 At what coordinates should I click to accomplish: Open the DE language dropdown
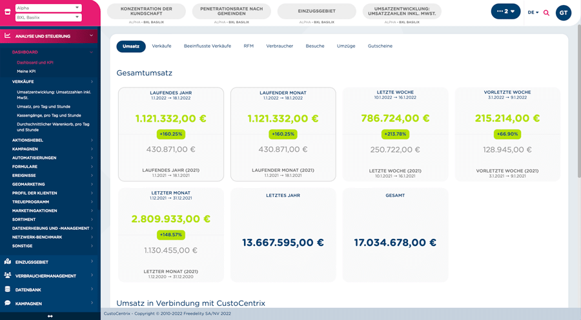533,13
